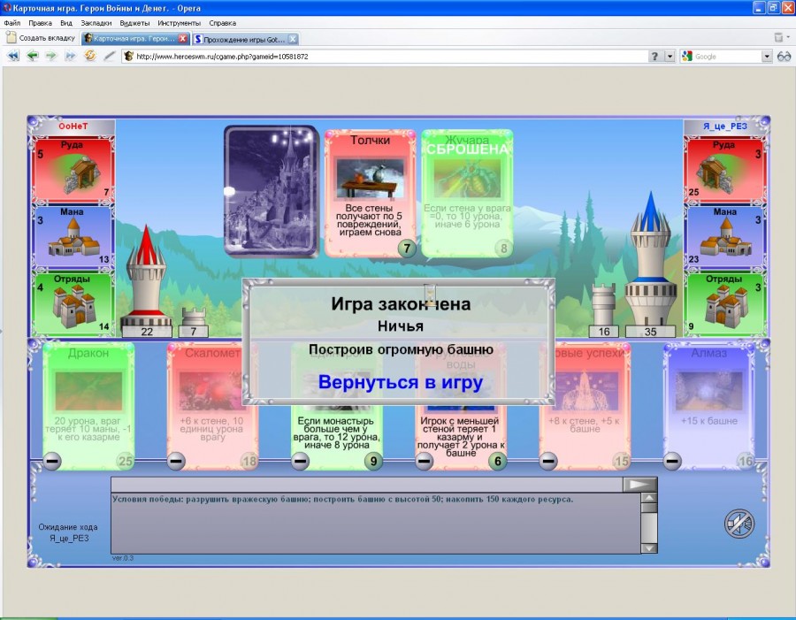Click ОоНеТ player Мана resource panel
The width and height of the screenshot is (796, 620).
click(73, 235)
